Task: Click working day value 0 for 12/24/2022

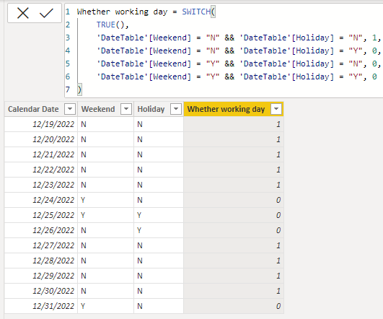Action: tap(234, 200)
